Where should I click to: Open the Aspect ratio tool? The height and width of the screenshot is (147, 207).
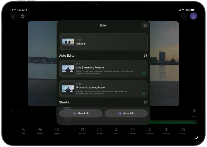[x=183, y=131]
